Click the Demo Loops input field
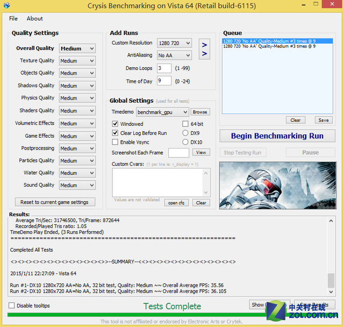344x327 pixels. click(164, 68)
